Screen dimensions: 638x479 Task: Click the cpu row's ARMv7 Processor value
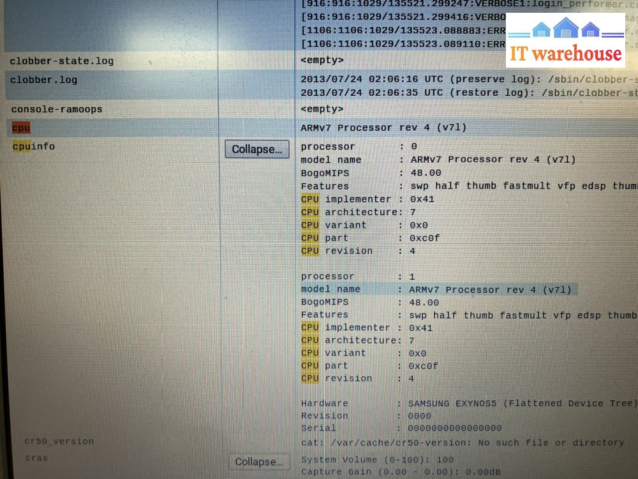(383, 128)
